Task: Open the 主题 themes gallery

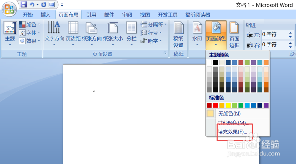Action: pyautogui.click(x=10, y=34)
